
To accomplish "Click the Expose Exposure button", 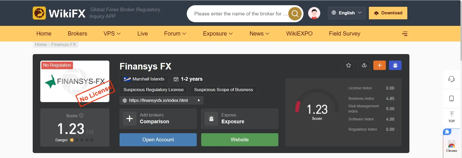I will (x=240, y=119).
